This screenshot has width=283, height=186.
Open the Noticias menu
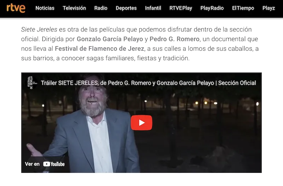(45, 8)
